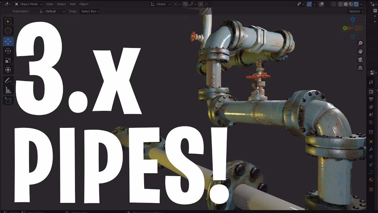Toggle X-ray mode

click(334, 4)
